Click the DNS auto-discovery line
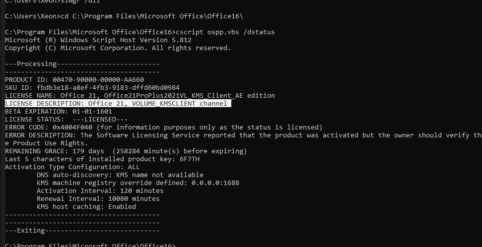The height and width of the screenshot is (247, 482). [120, 175]
